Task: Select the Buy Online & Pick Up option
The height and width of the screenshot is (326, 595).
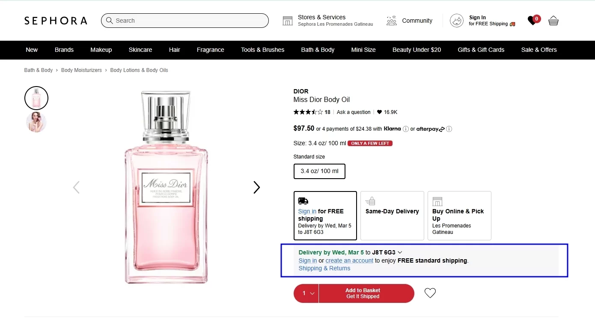Action: 459,215
